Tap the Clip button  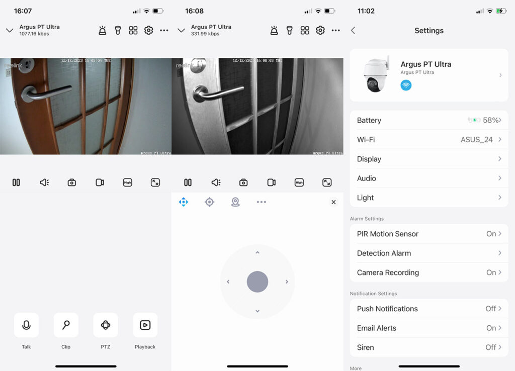click(x=66, y=325)
